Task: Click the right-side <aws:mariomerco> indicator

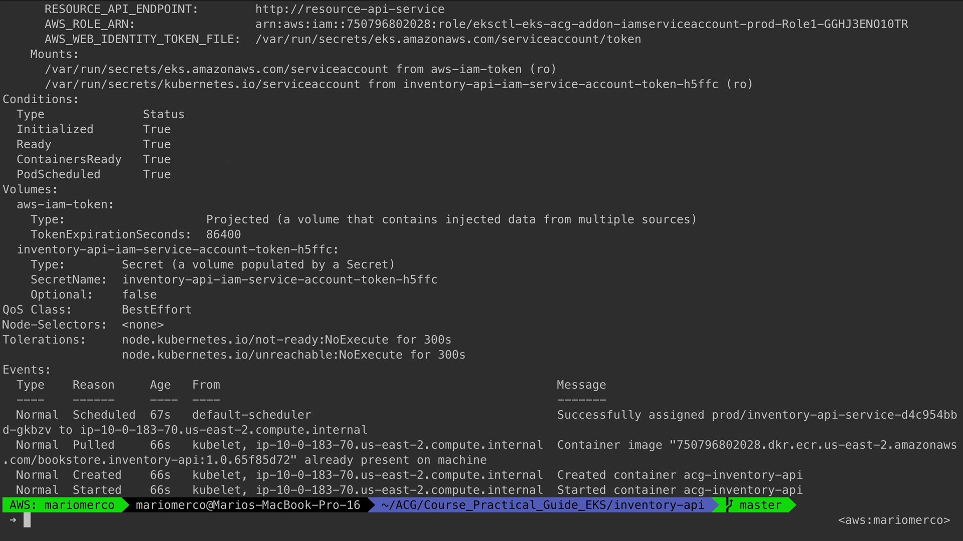Action: (894, 520)
